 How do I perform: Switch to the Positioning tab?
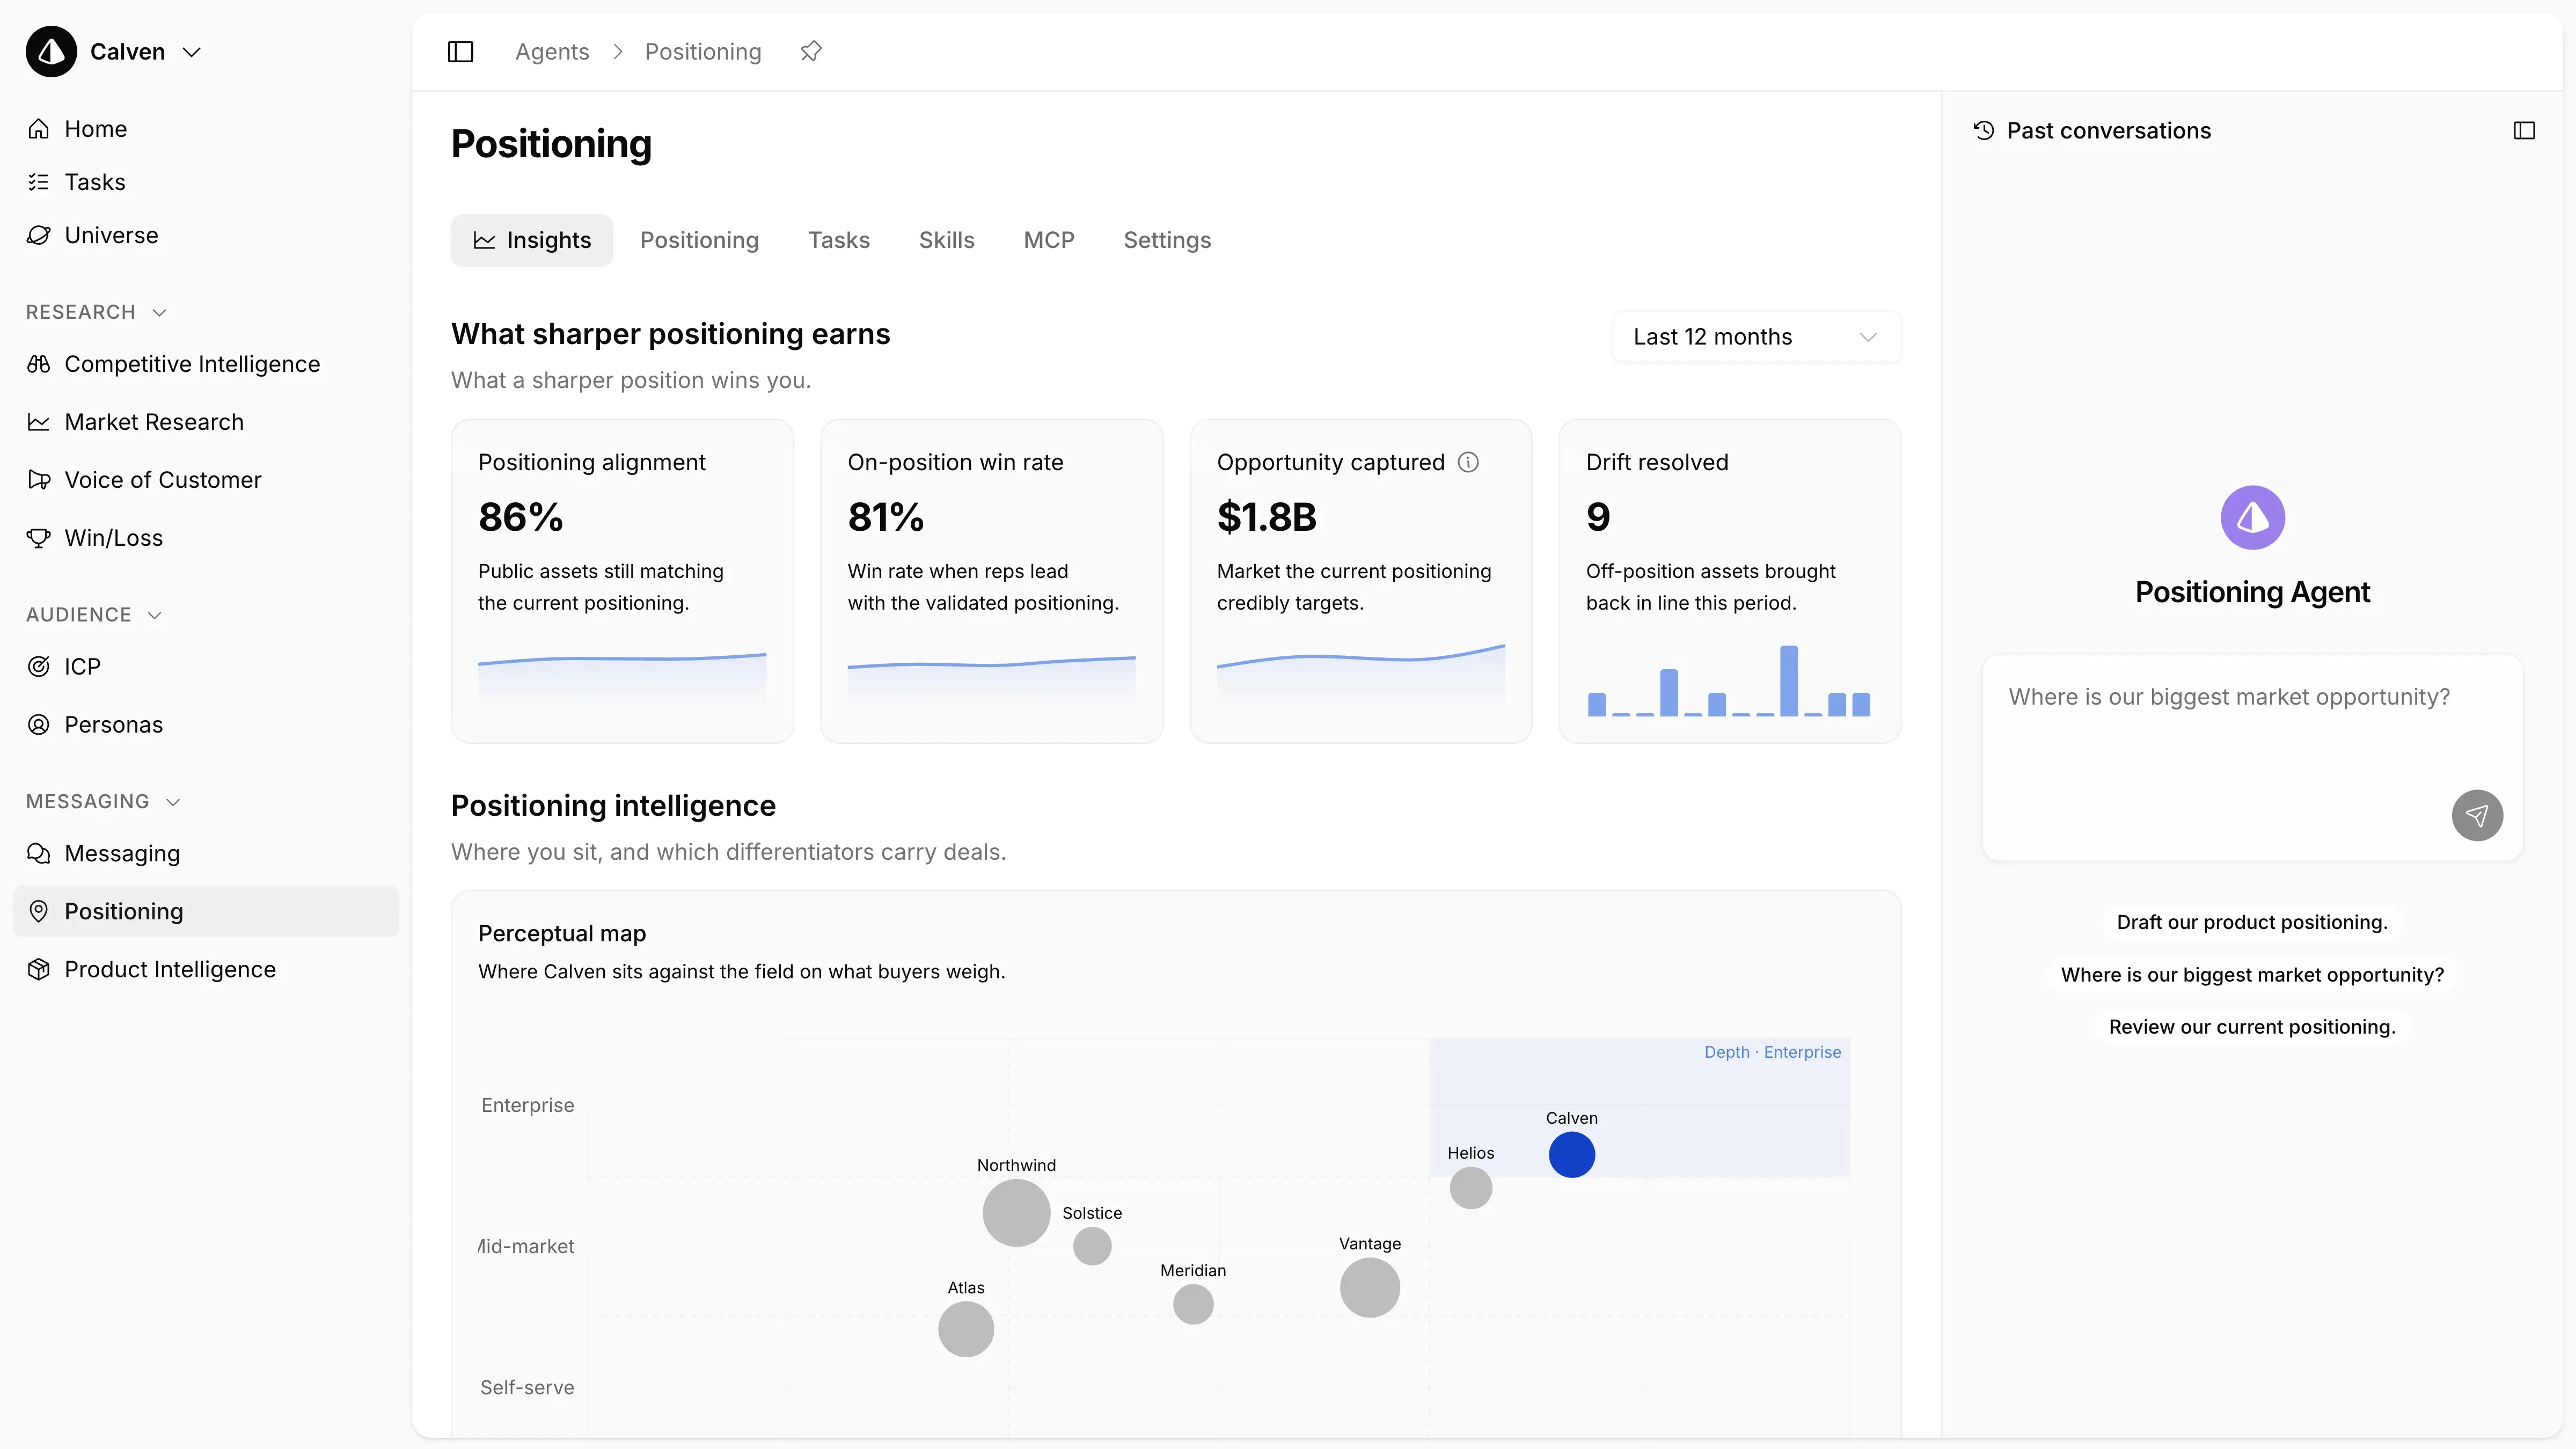point(699,240)
